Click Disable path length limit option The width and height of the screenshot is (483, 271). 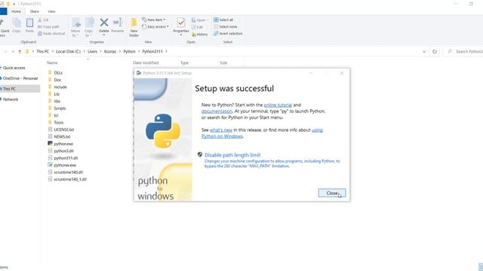(232, 155)
